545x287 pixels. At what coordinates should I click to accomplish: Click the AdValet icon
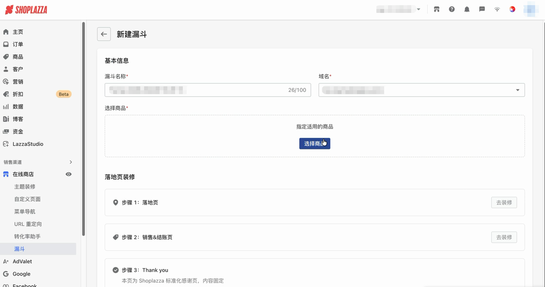(x=6, y=261)
